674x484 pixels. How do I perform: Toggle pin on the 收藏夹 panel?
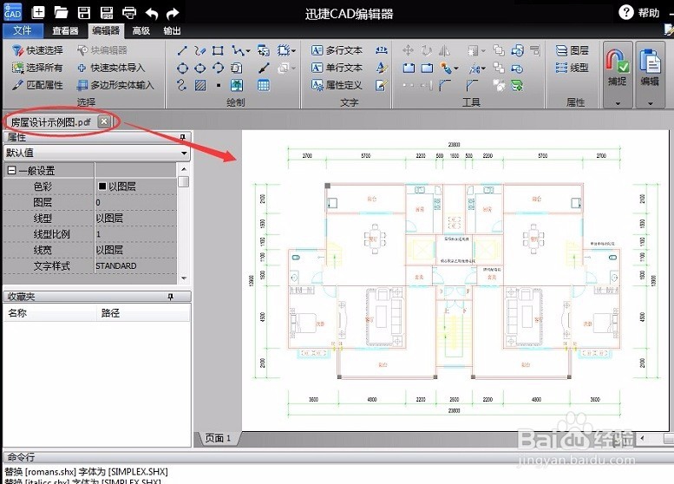click(x=171, y=297)
